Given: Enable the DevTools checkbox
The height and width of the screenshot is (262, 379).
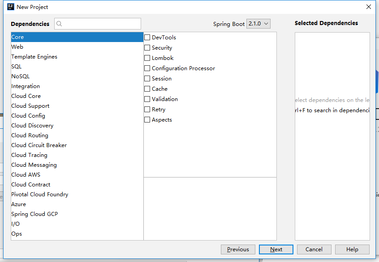Looking at the screenshot, I should 147,38.
